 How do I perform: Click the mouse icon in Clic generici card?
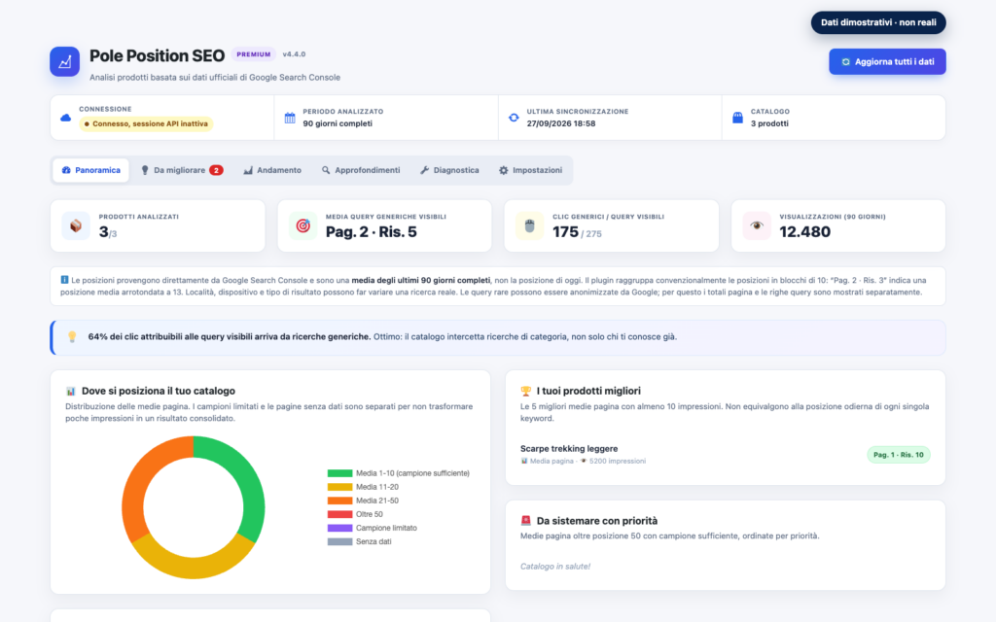point(530,225)
